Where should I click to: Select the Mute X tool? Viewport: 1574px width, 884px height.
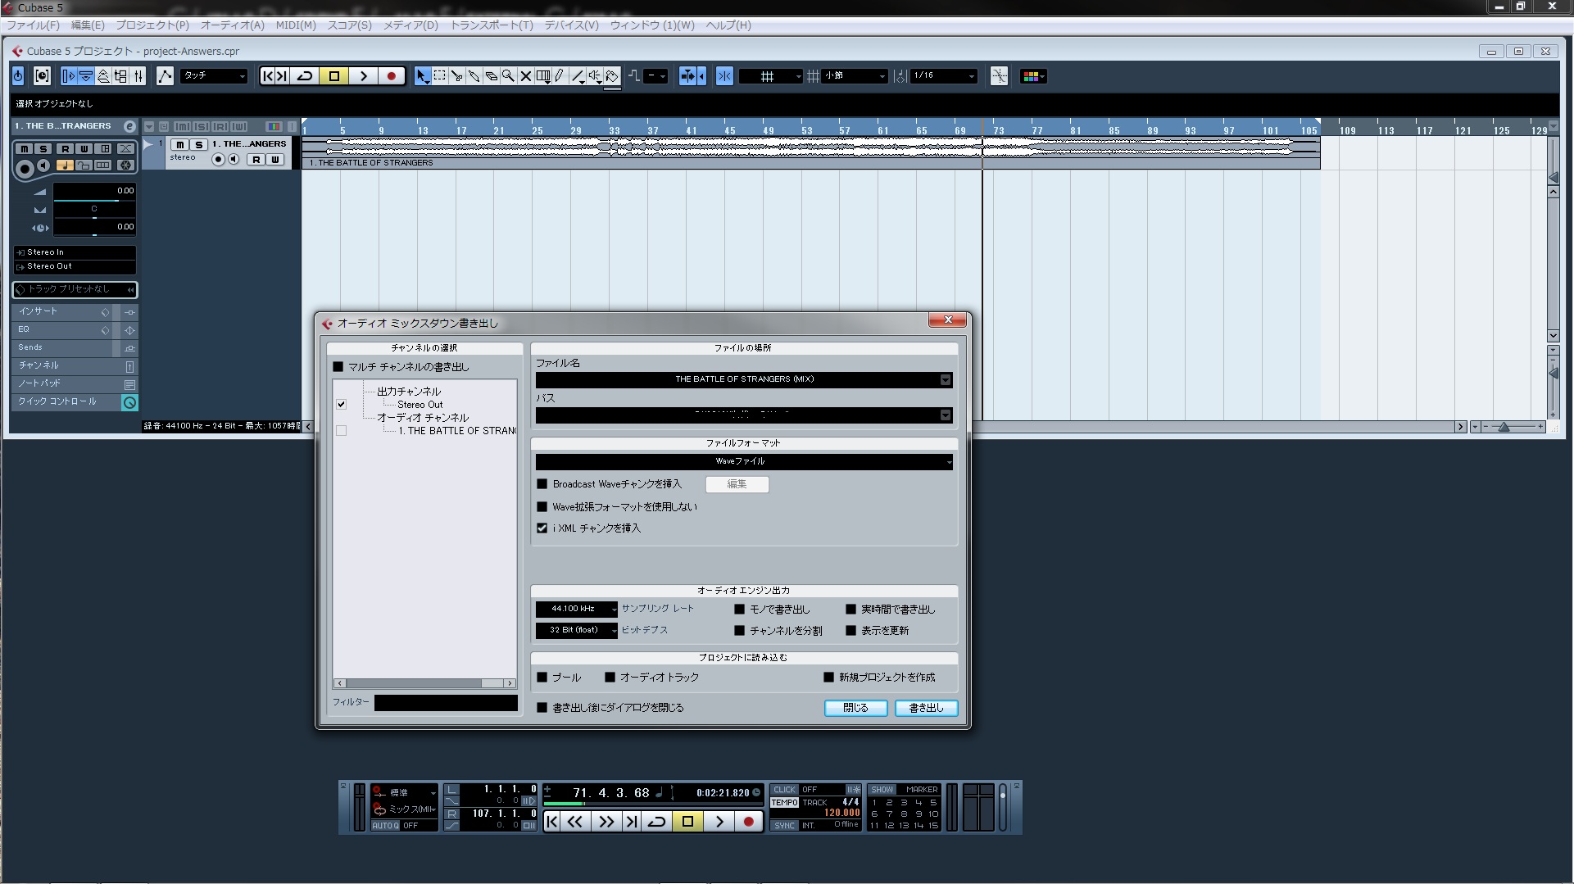[526, 76]
